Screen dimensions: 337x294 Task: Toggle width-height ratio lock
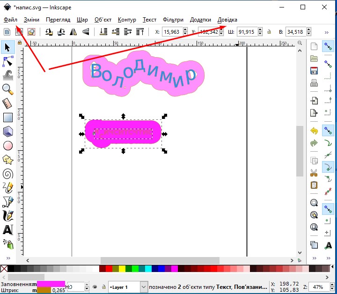[x=269, y=32]
